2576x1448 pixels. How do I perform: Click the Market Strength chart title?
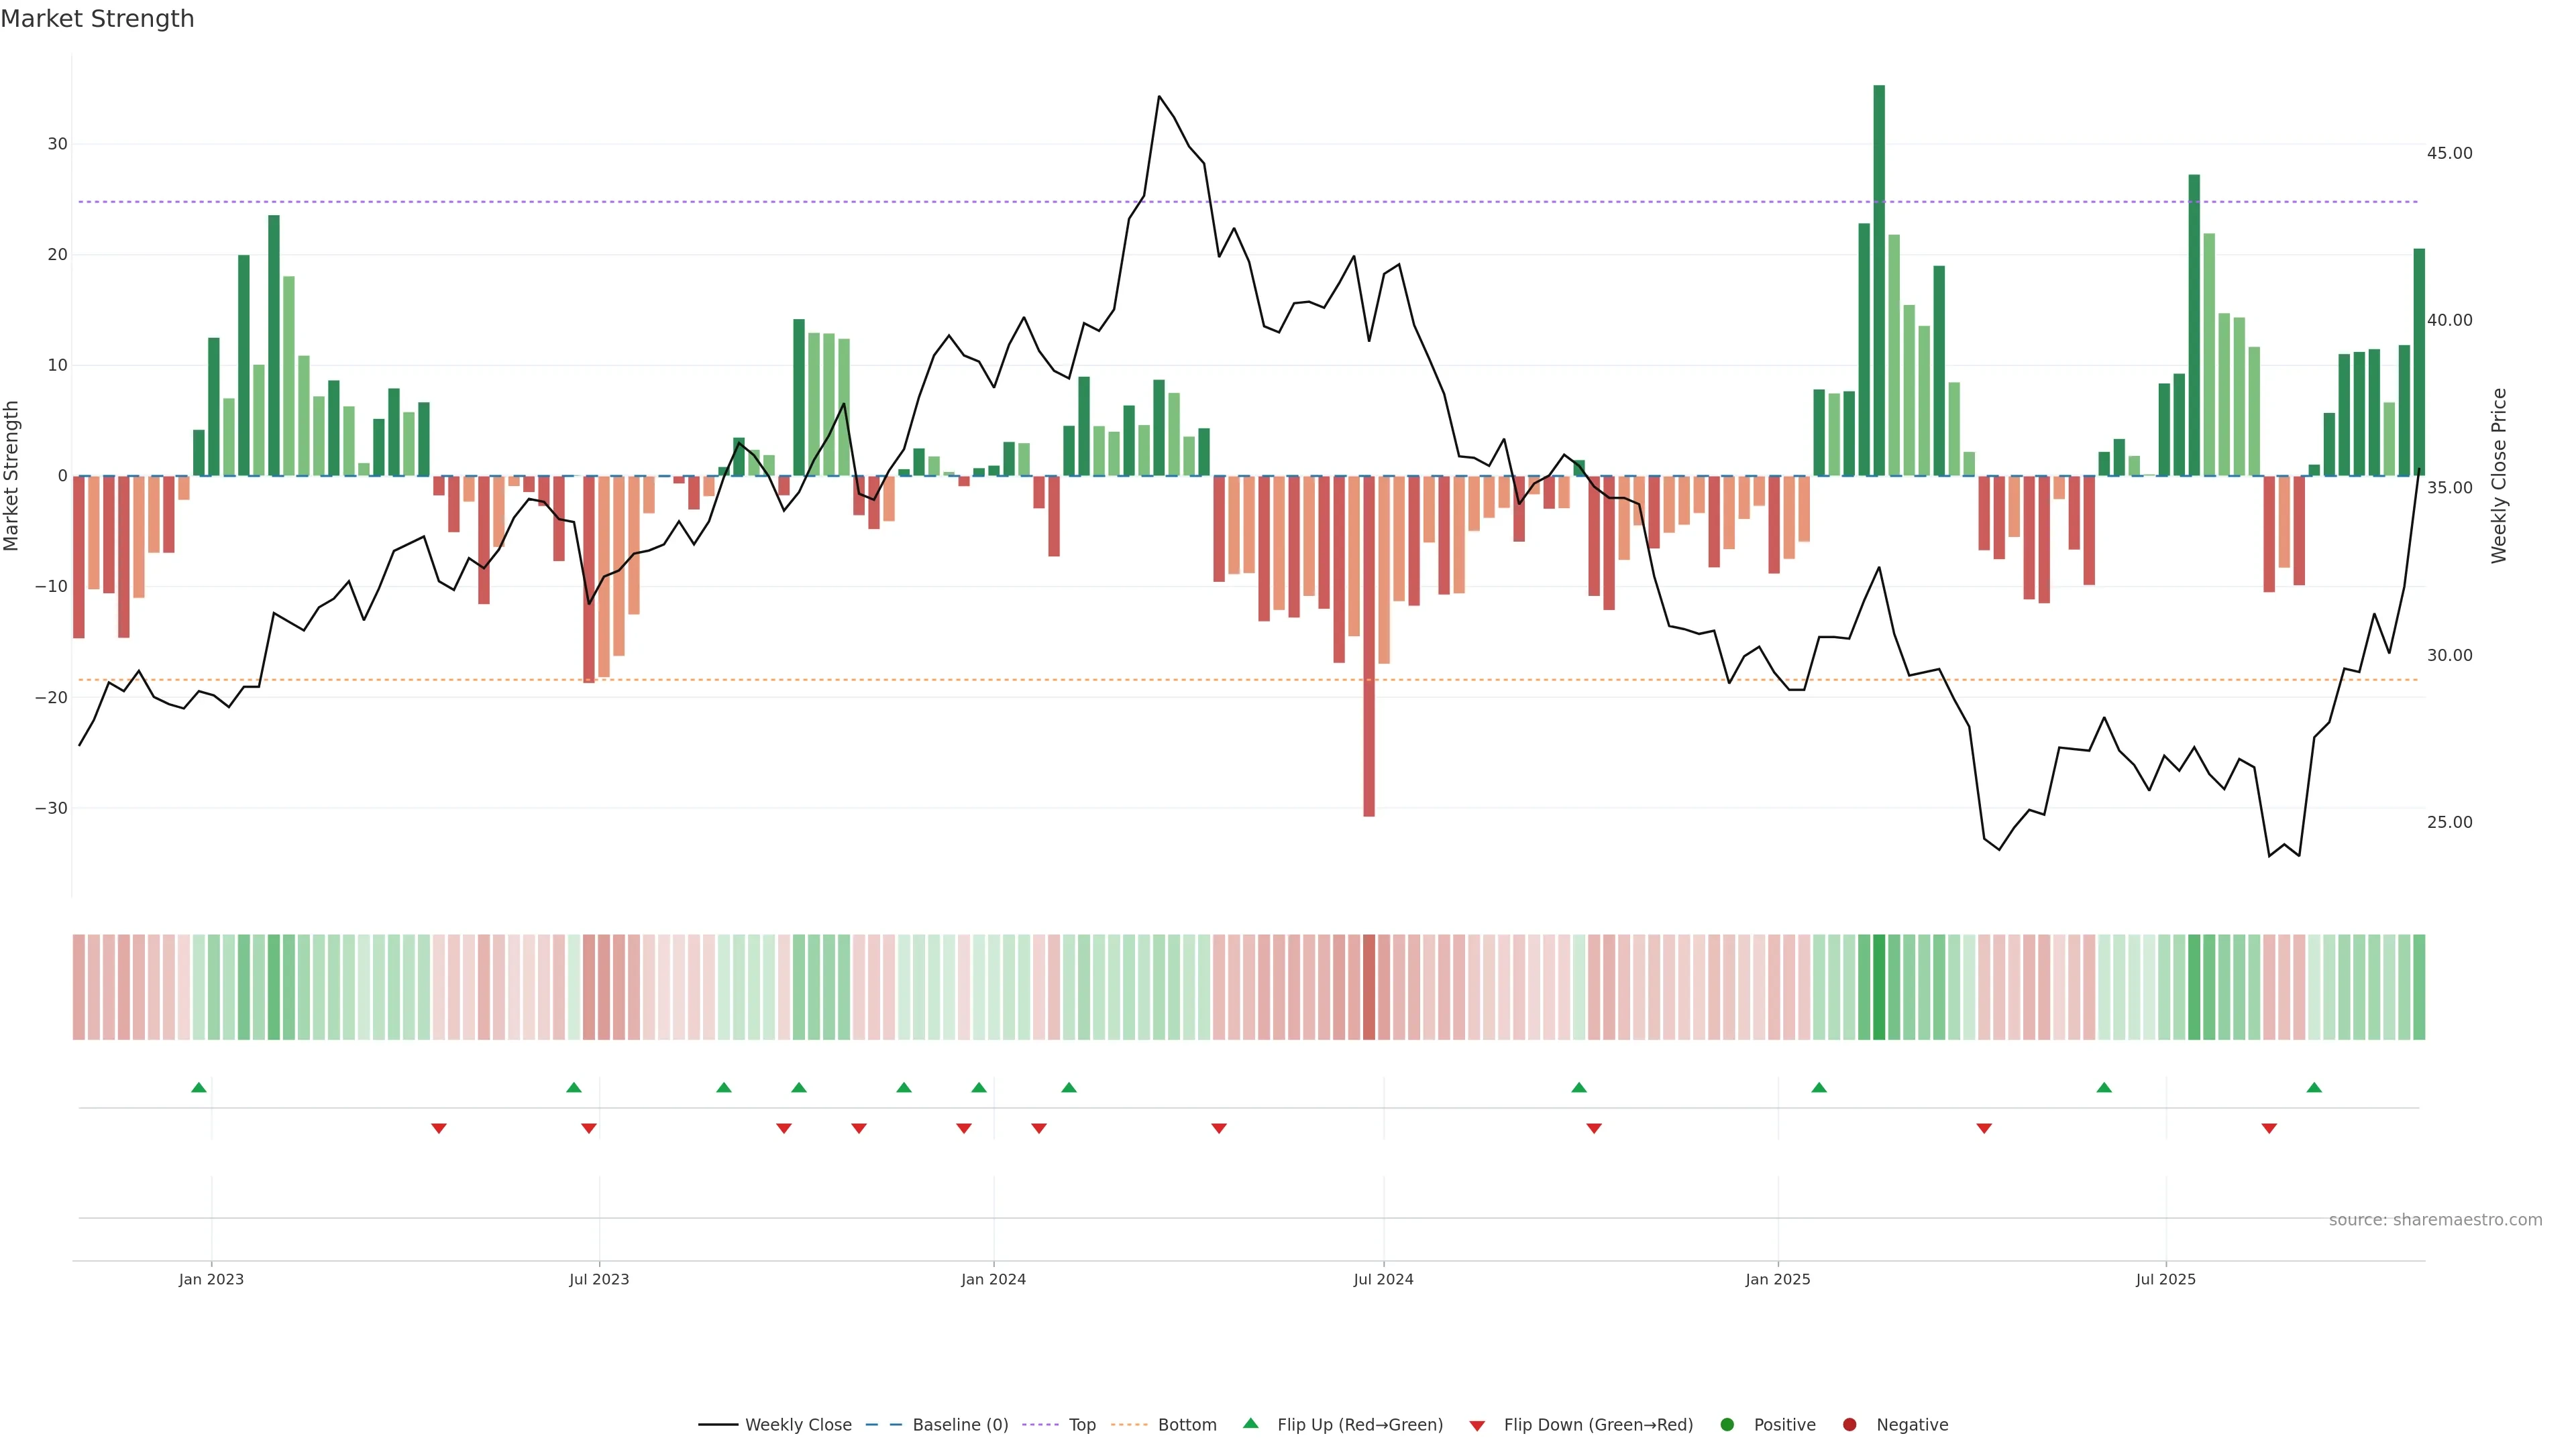pyautogui.click(x=97, y=19)
